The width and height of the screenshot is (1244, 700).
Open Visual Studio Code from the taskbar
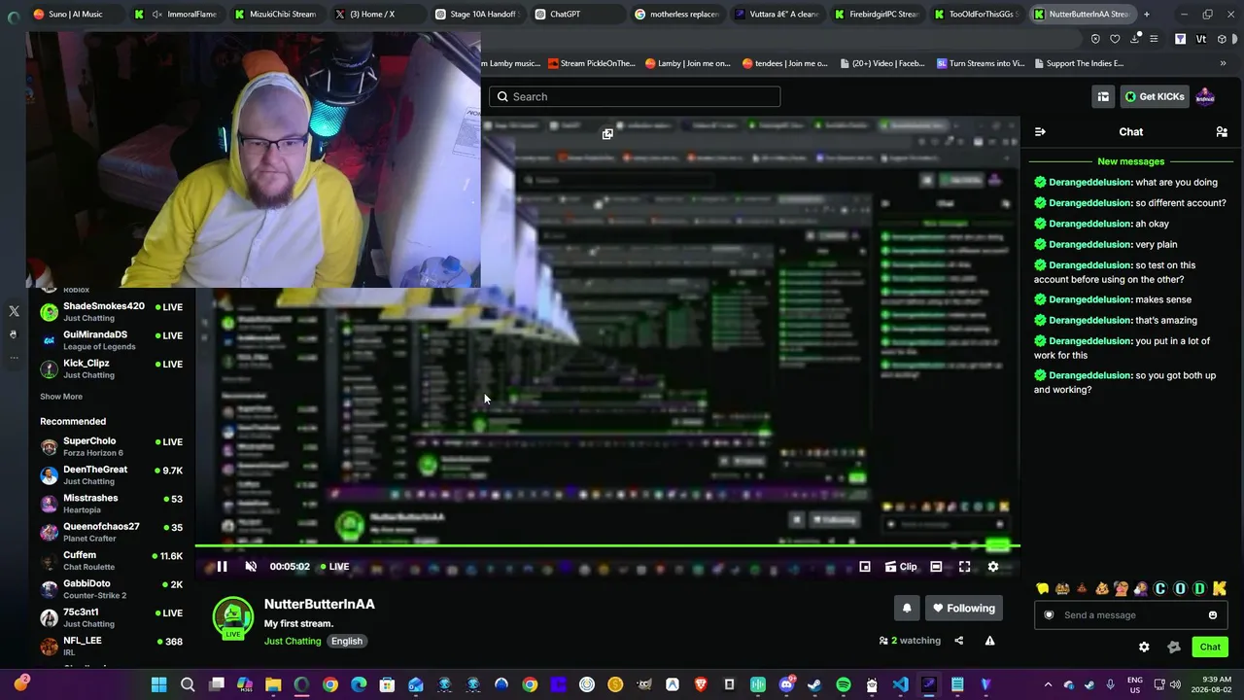pyautogui.click(x=900, y=684)
